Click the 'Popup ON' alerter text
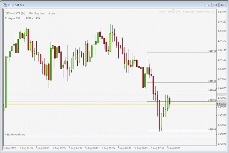The image size is (229, 153). (x=188, y=12)
